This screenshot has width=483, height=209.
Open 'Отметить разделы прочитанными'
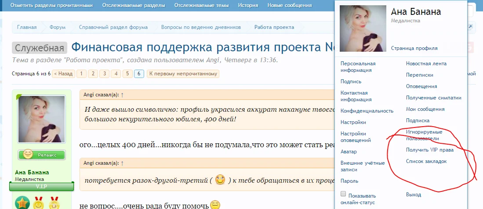[51, 5]
